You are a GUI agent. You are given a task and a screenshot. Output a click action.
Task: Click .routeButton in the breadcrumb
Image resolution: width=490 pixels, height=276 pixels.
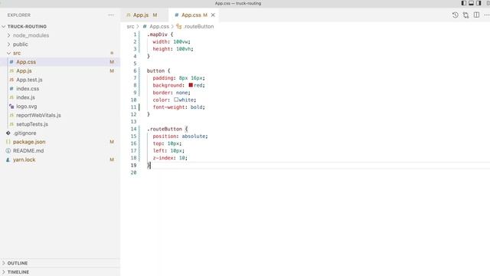click(x=199, y=27)
